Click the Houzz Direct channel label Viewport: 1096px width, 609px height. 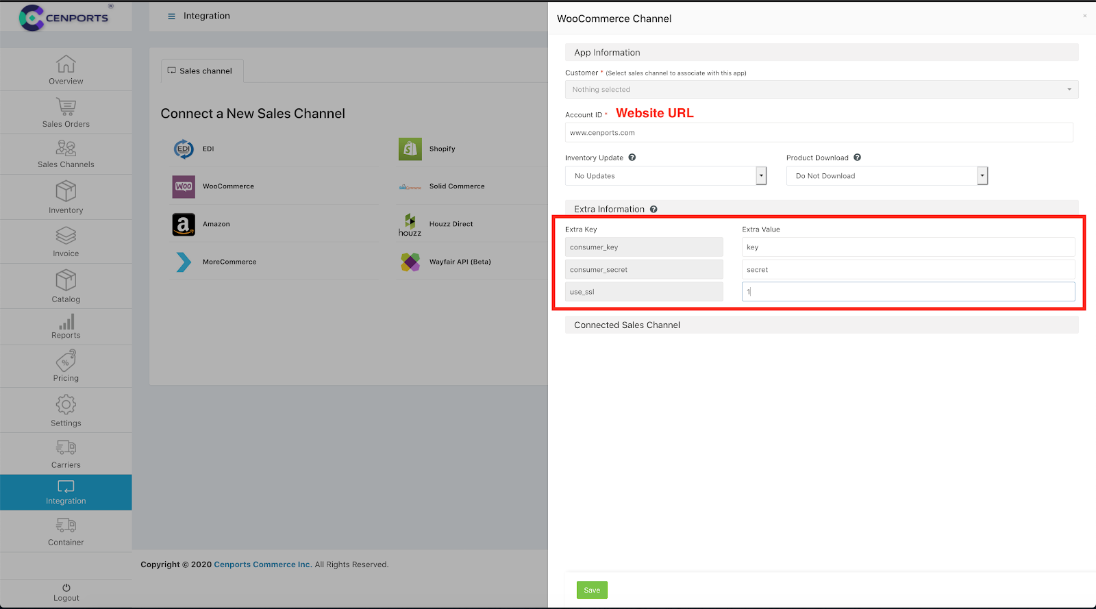pos(451,224)
